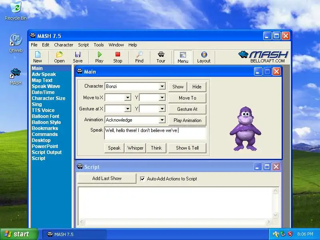Select Date/Time in sidebar
The image size is (320, 240).
coord(43,92)
